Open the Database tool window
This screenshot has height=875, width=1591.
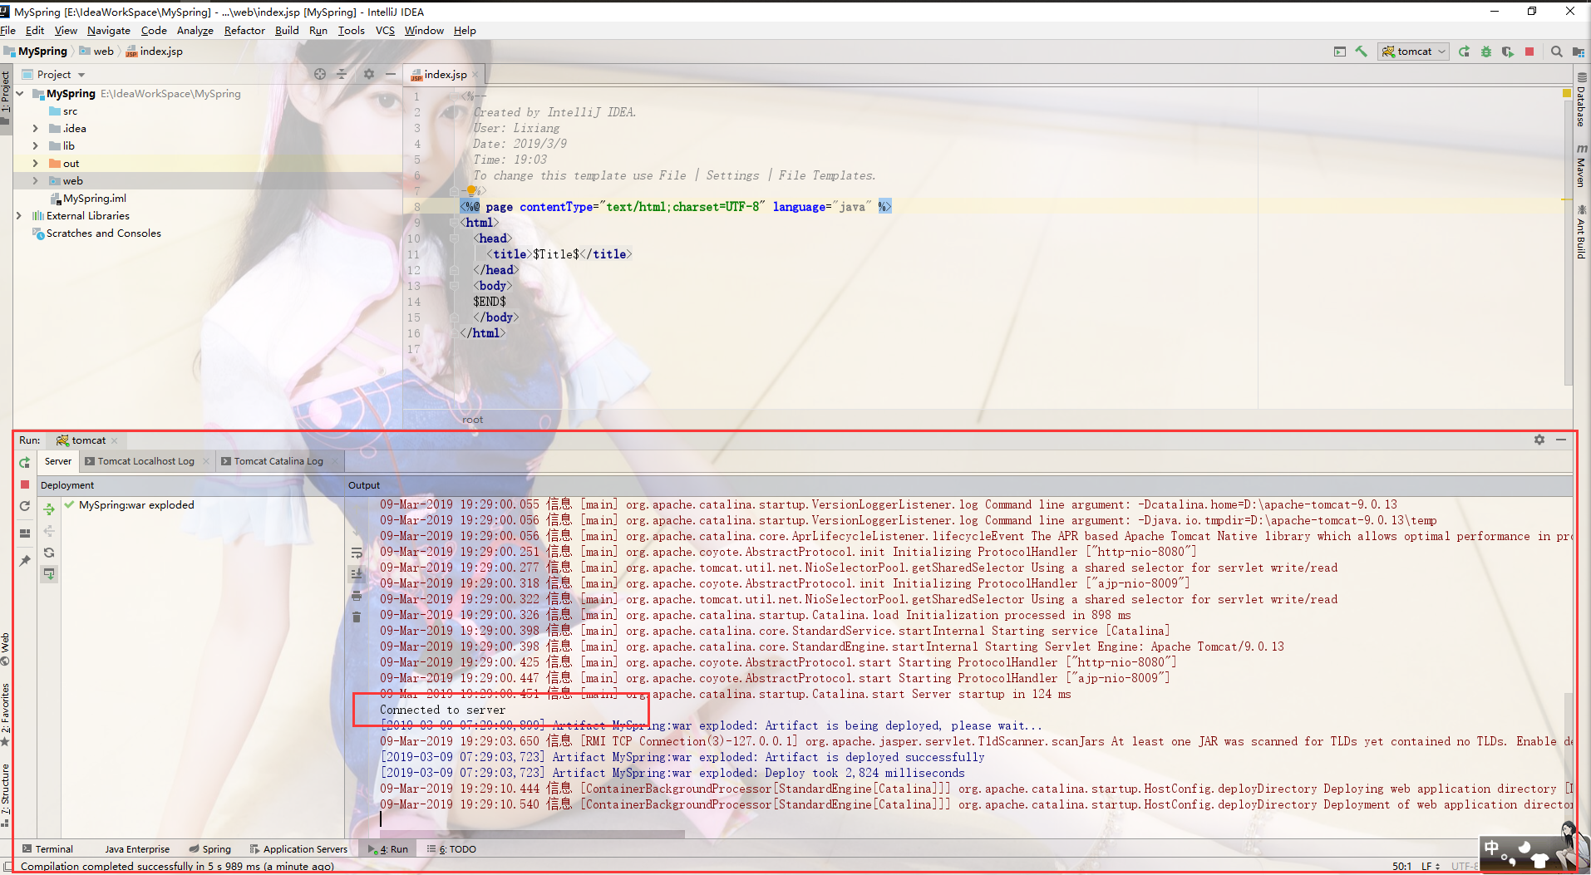1582,100
